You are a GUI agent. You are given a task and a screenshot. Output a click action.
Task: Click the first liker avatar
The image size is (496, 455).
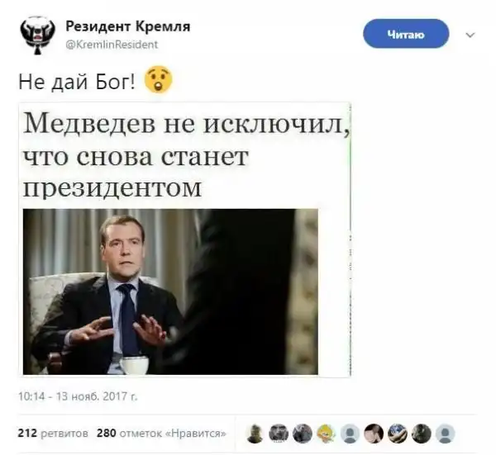255,434
